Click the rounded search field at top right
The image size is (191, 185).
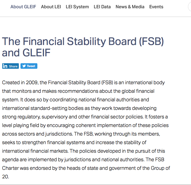(x=189, y=7)
